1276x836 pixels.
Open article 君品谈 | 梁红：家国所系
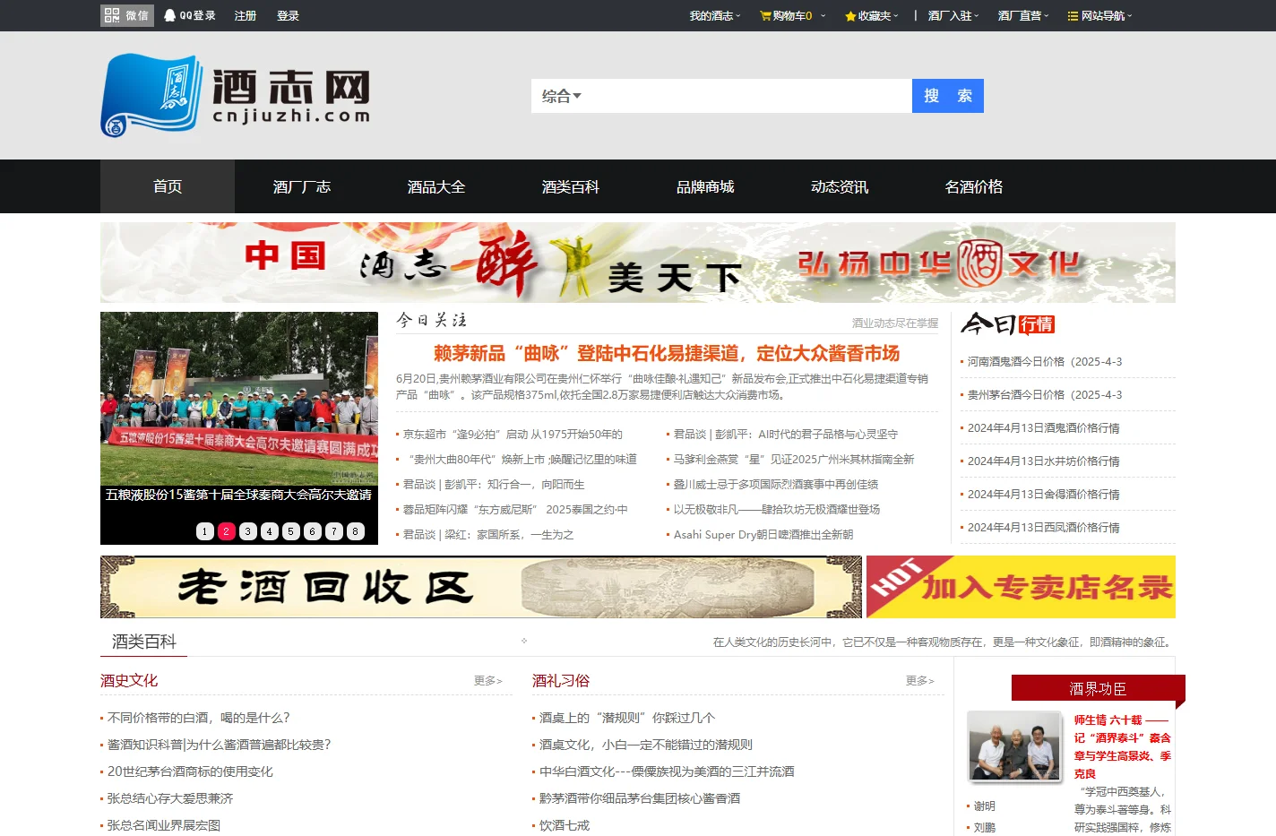[x=488, y=535]
